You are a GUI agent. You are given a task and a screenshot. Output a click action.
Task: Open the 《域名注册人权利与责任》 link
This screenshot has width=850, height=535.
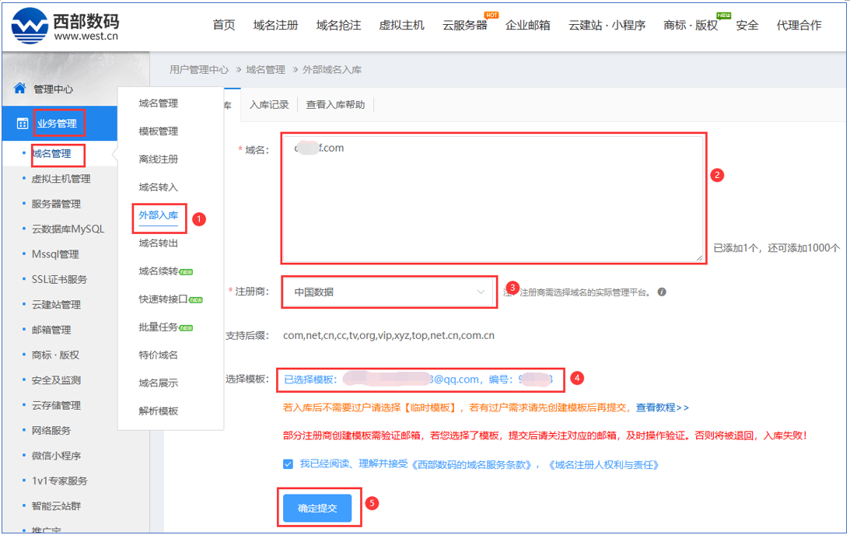(x=603, y=464)
